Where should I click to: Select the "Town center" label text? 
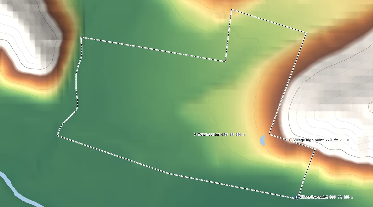point(209,135)
